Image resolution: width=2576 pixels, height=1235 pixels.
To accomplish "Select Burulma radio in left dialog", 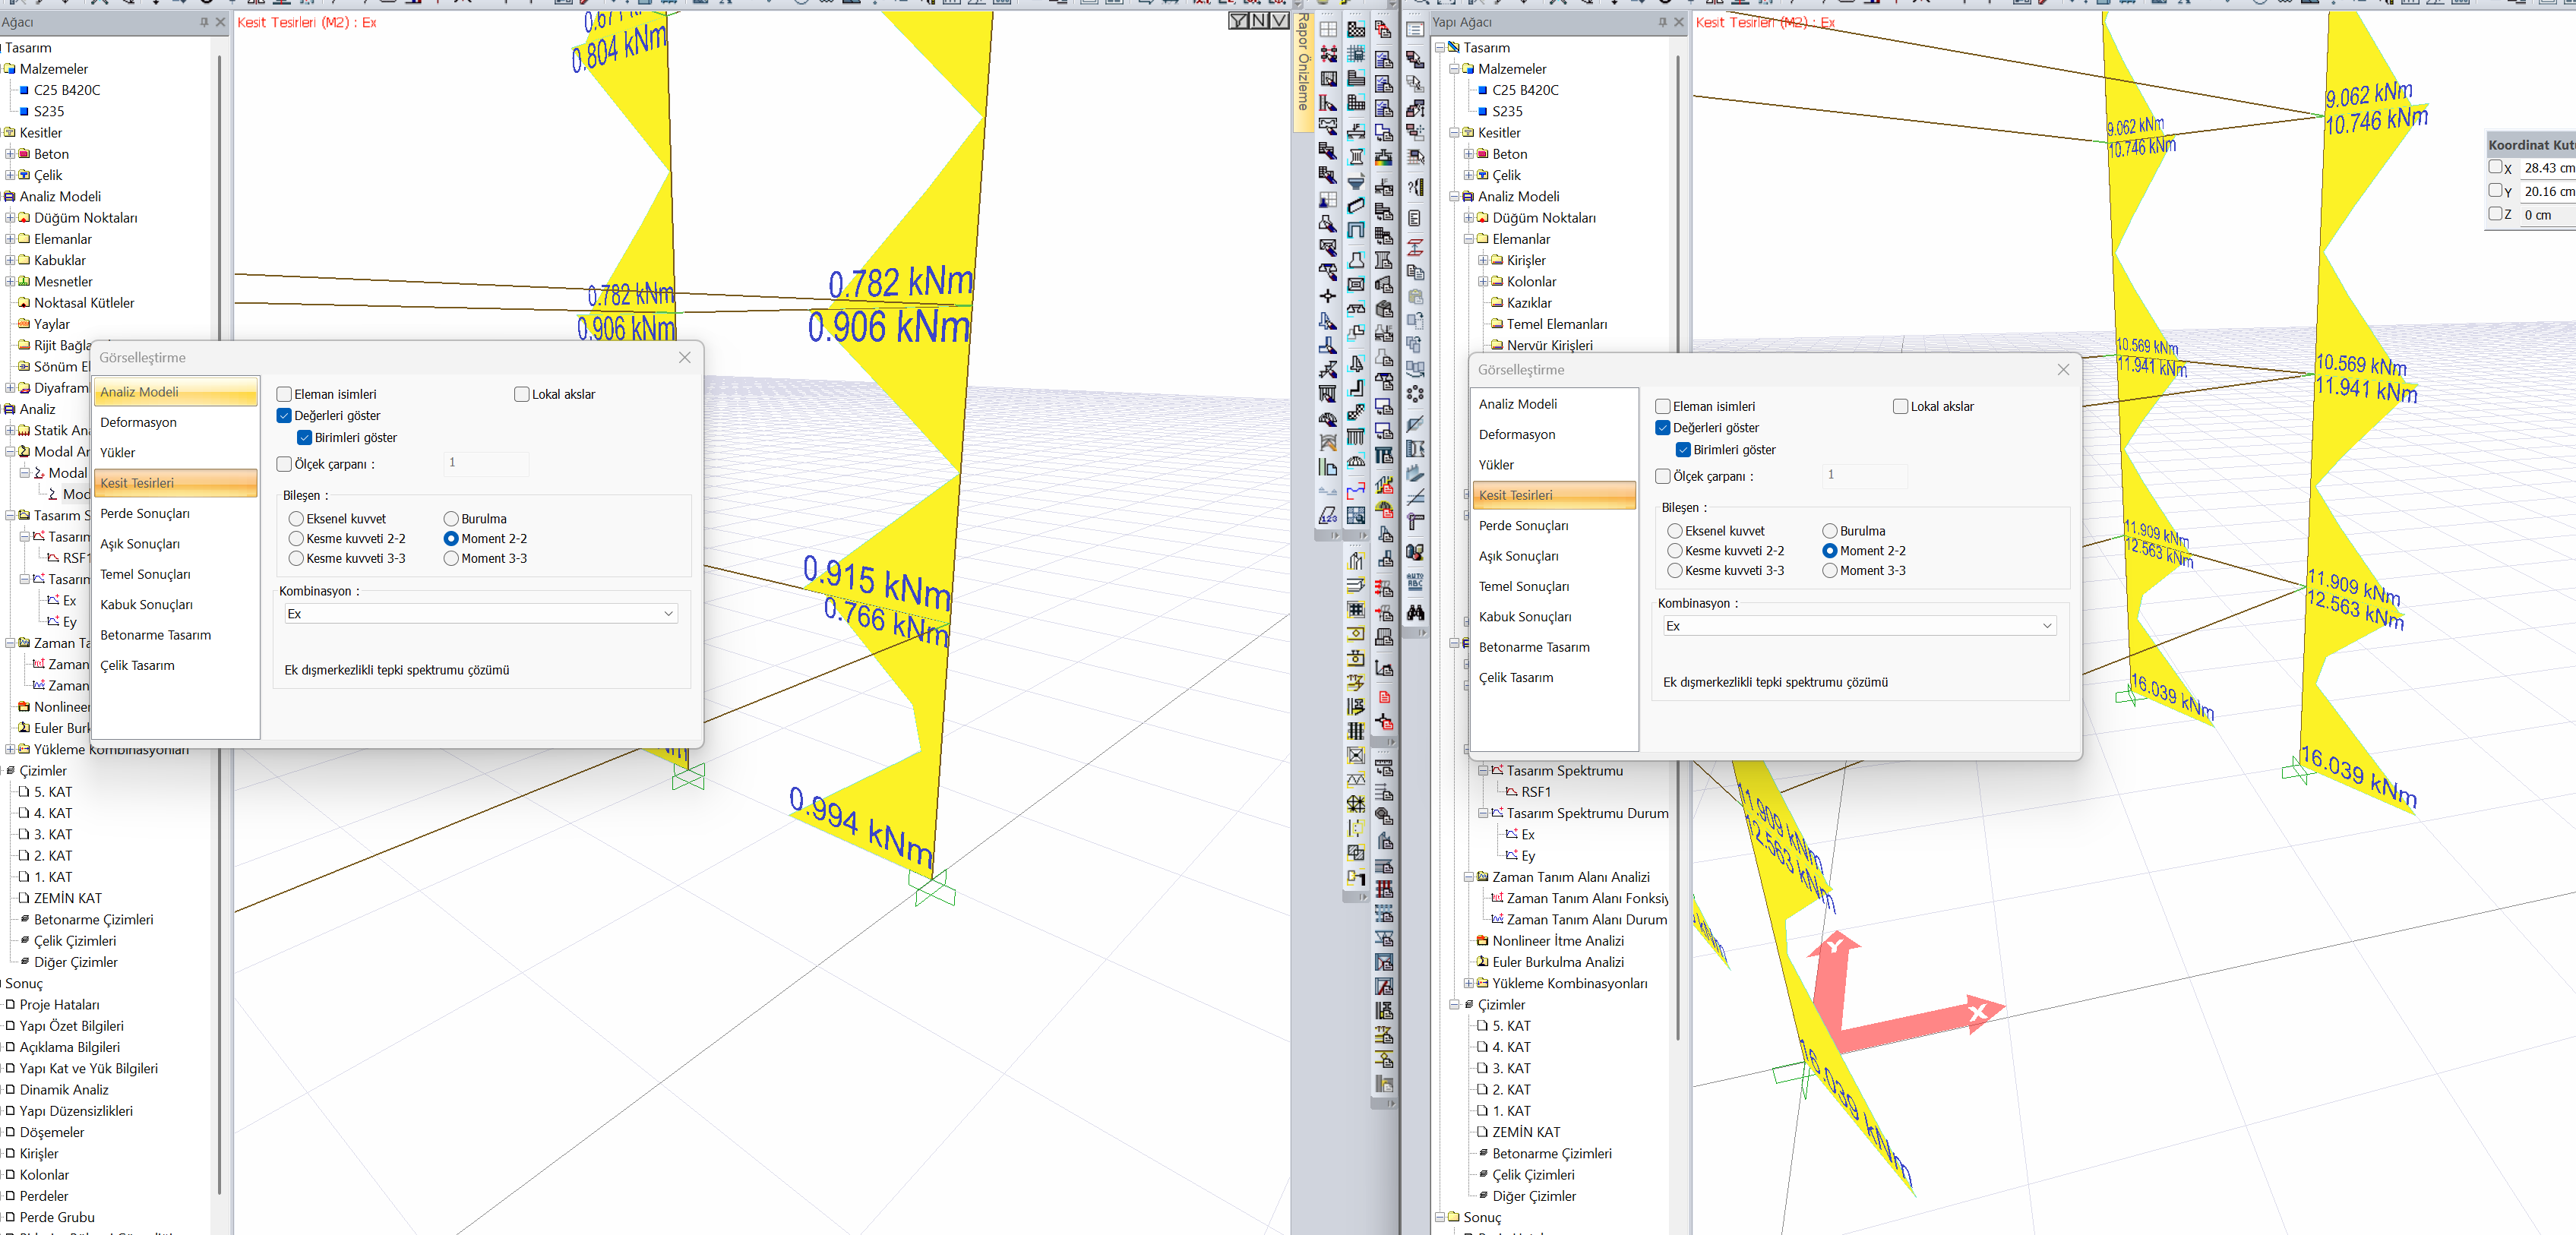I will click(451, 519).
